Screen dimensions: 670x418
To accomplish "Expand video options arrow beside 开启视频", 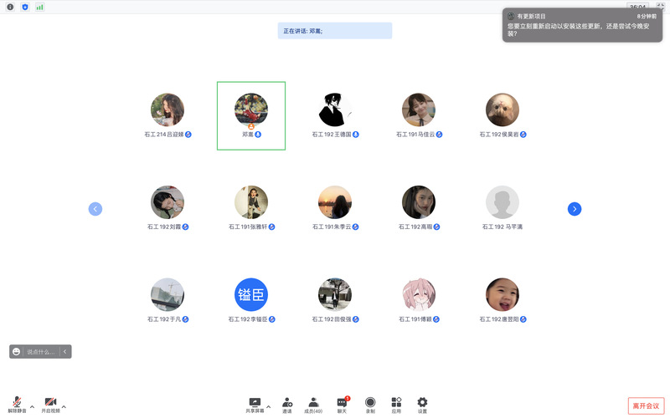I will coord(64,407).
